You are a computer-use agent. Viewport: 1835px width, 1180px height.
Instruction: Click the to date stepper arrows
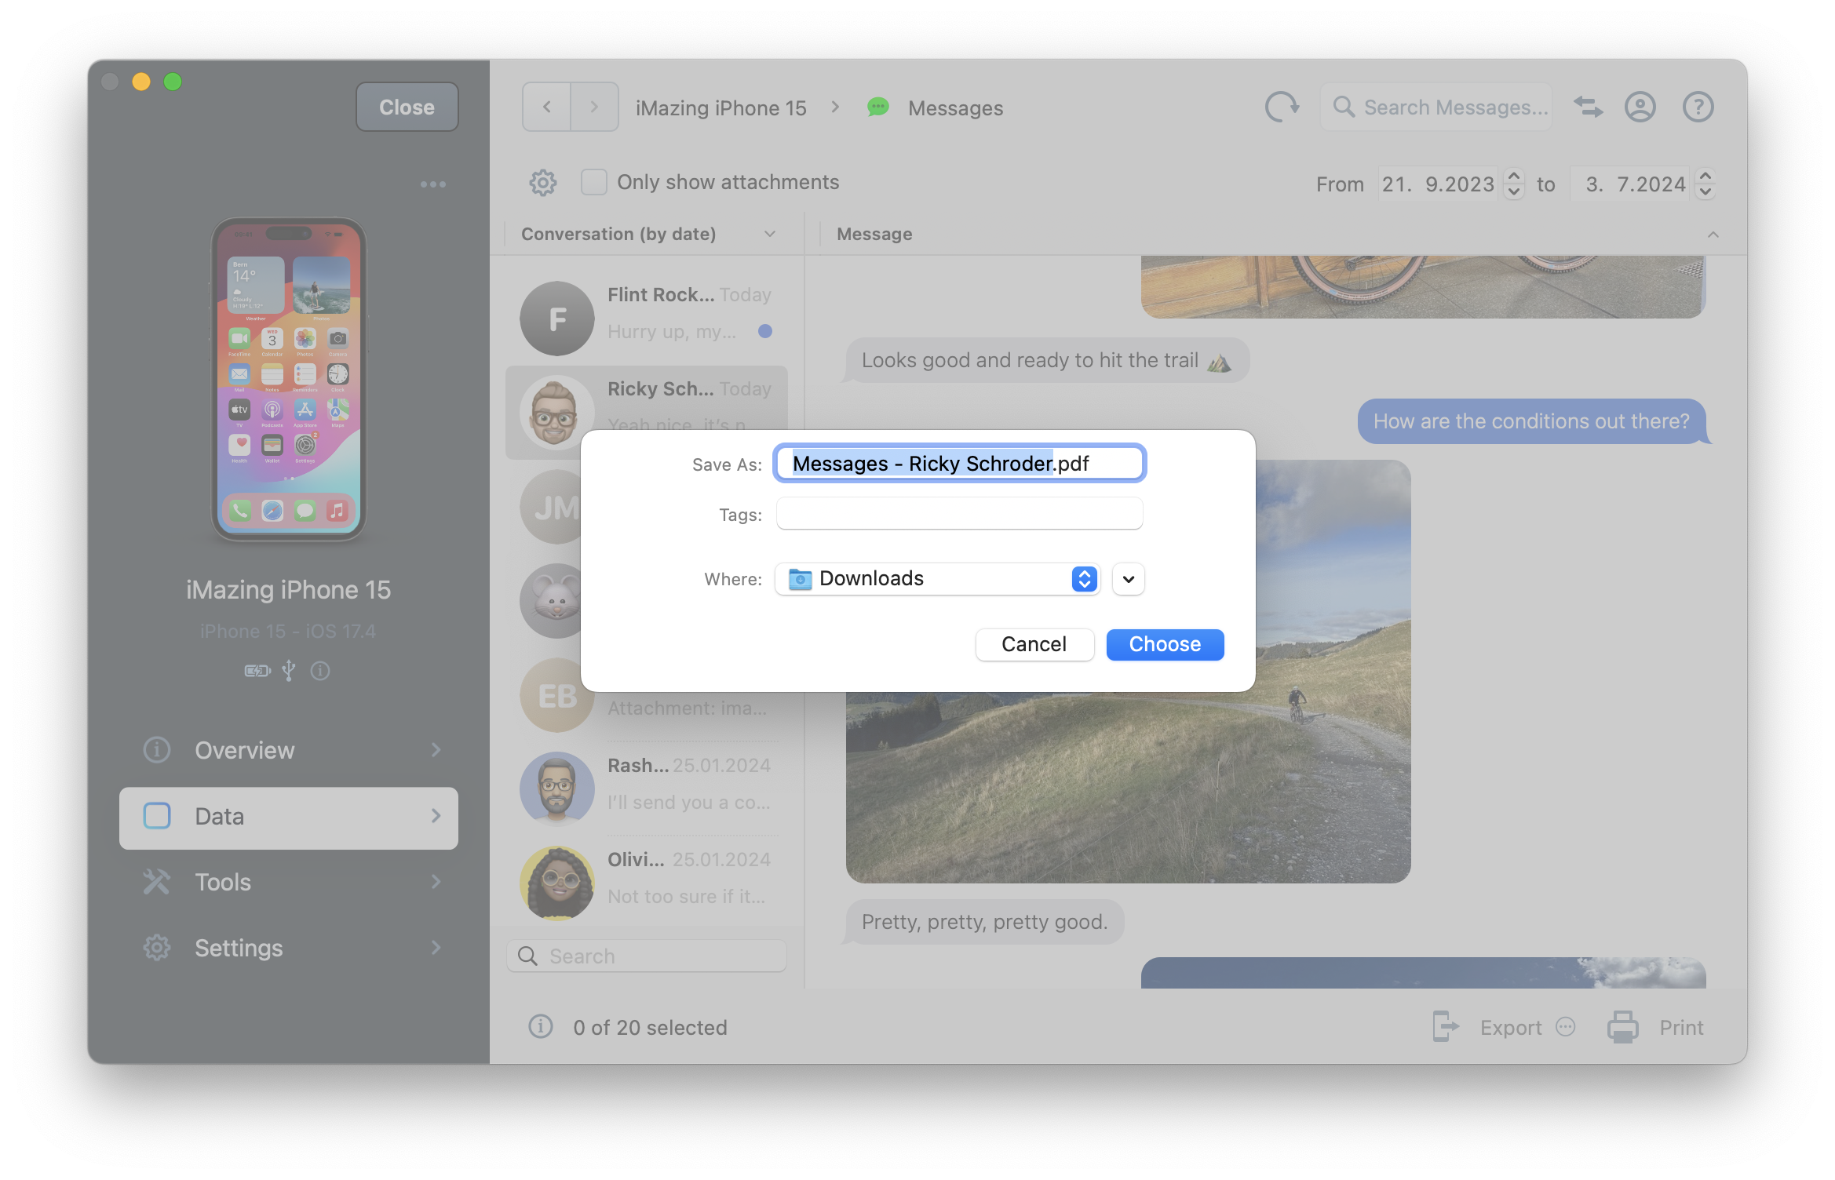[1705, 184]
